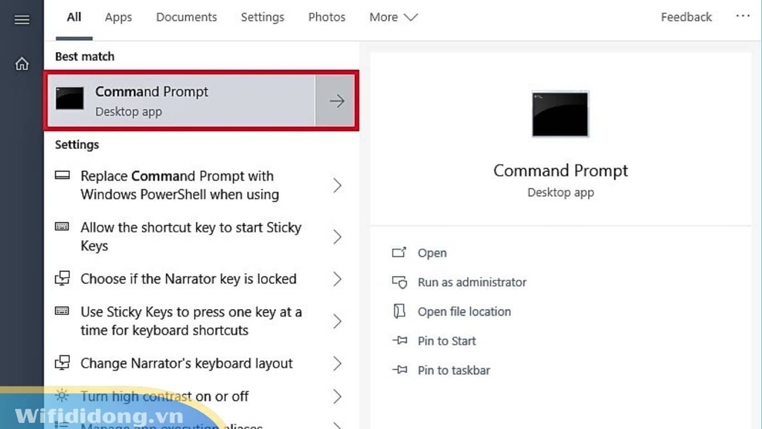
Task: Switch to the Apps tab
Action: (118, 17)
